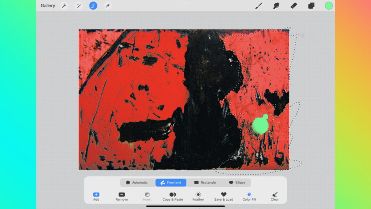Toggle the Selection tool

(x=93, y=5)
